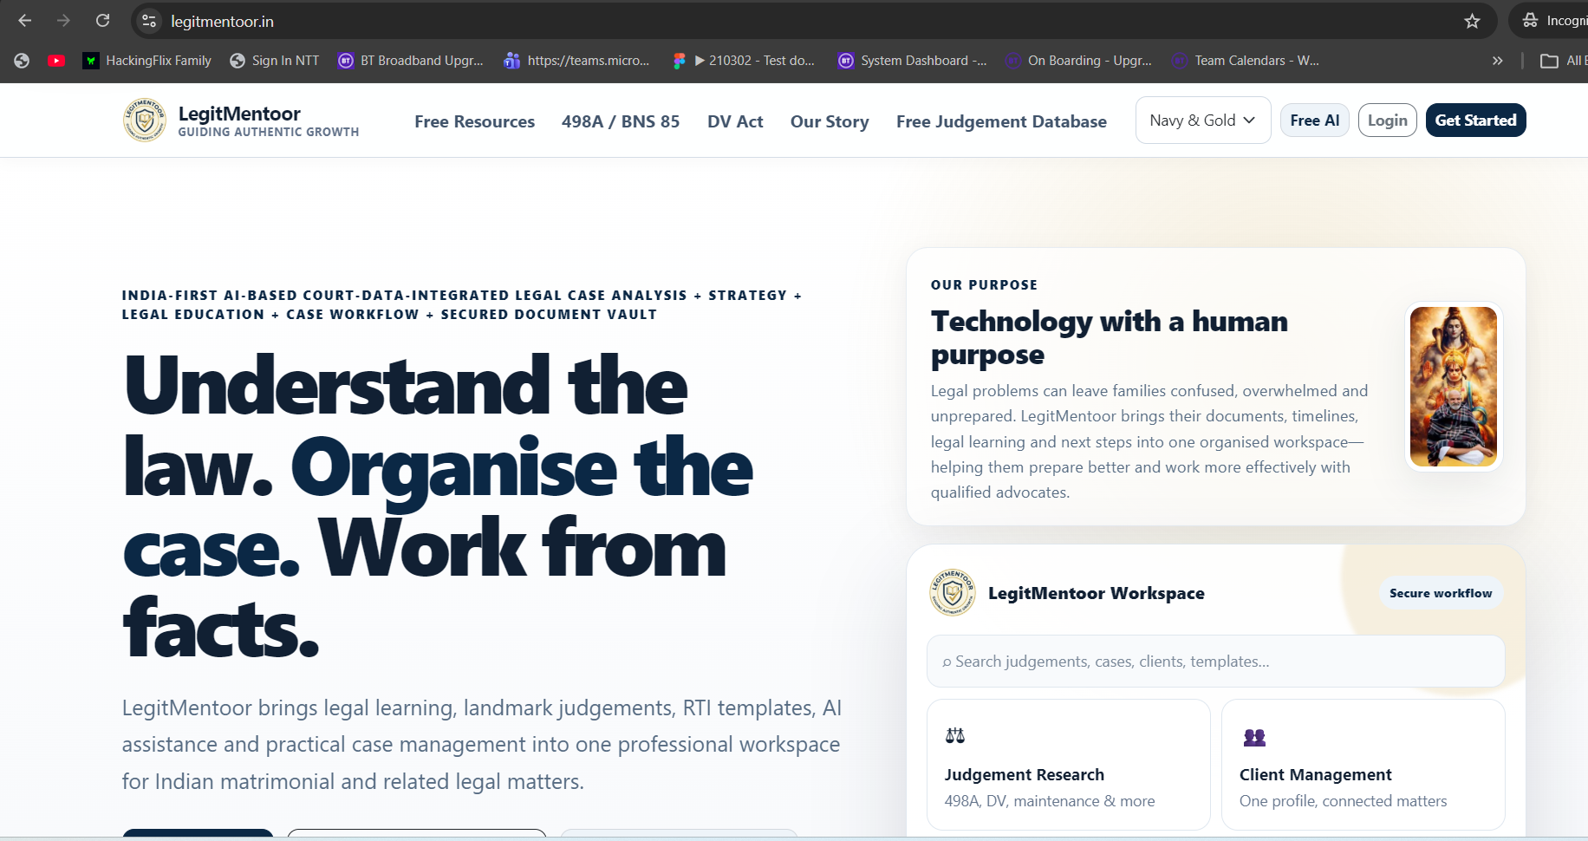The height and width of the screenshot is (841, 1588).
Task: Open the globe bookmark icon before YouTube
Action: [x=22, y=61]
